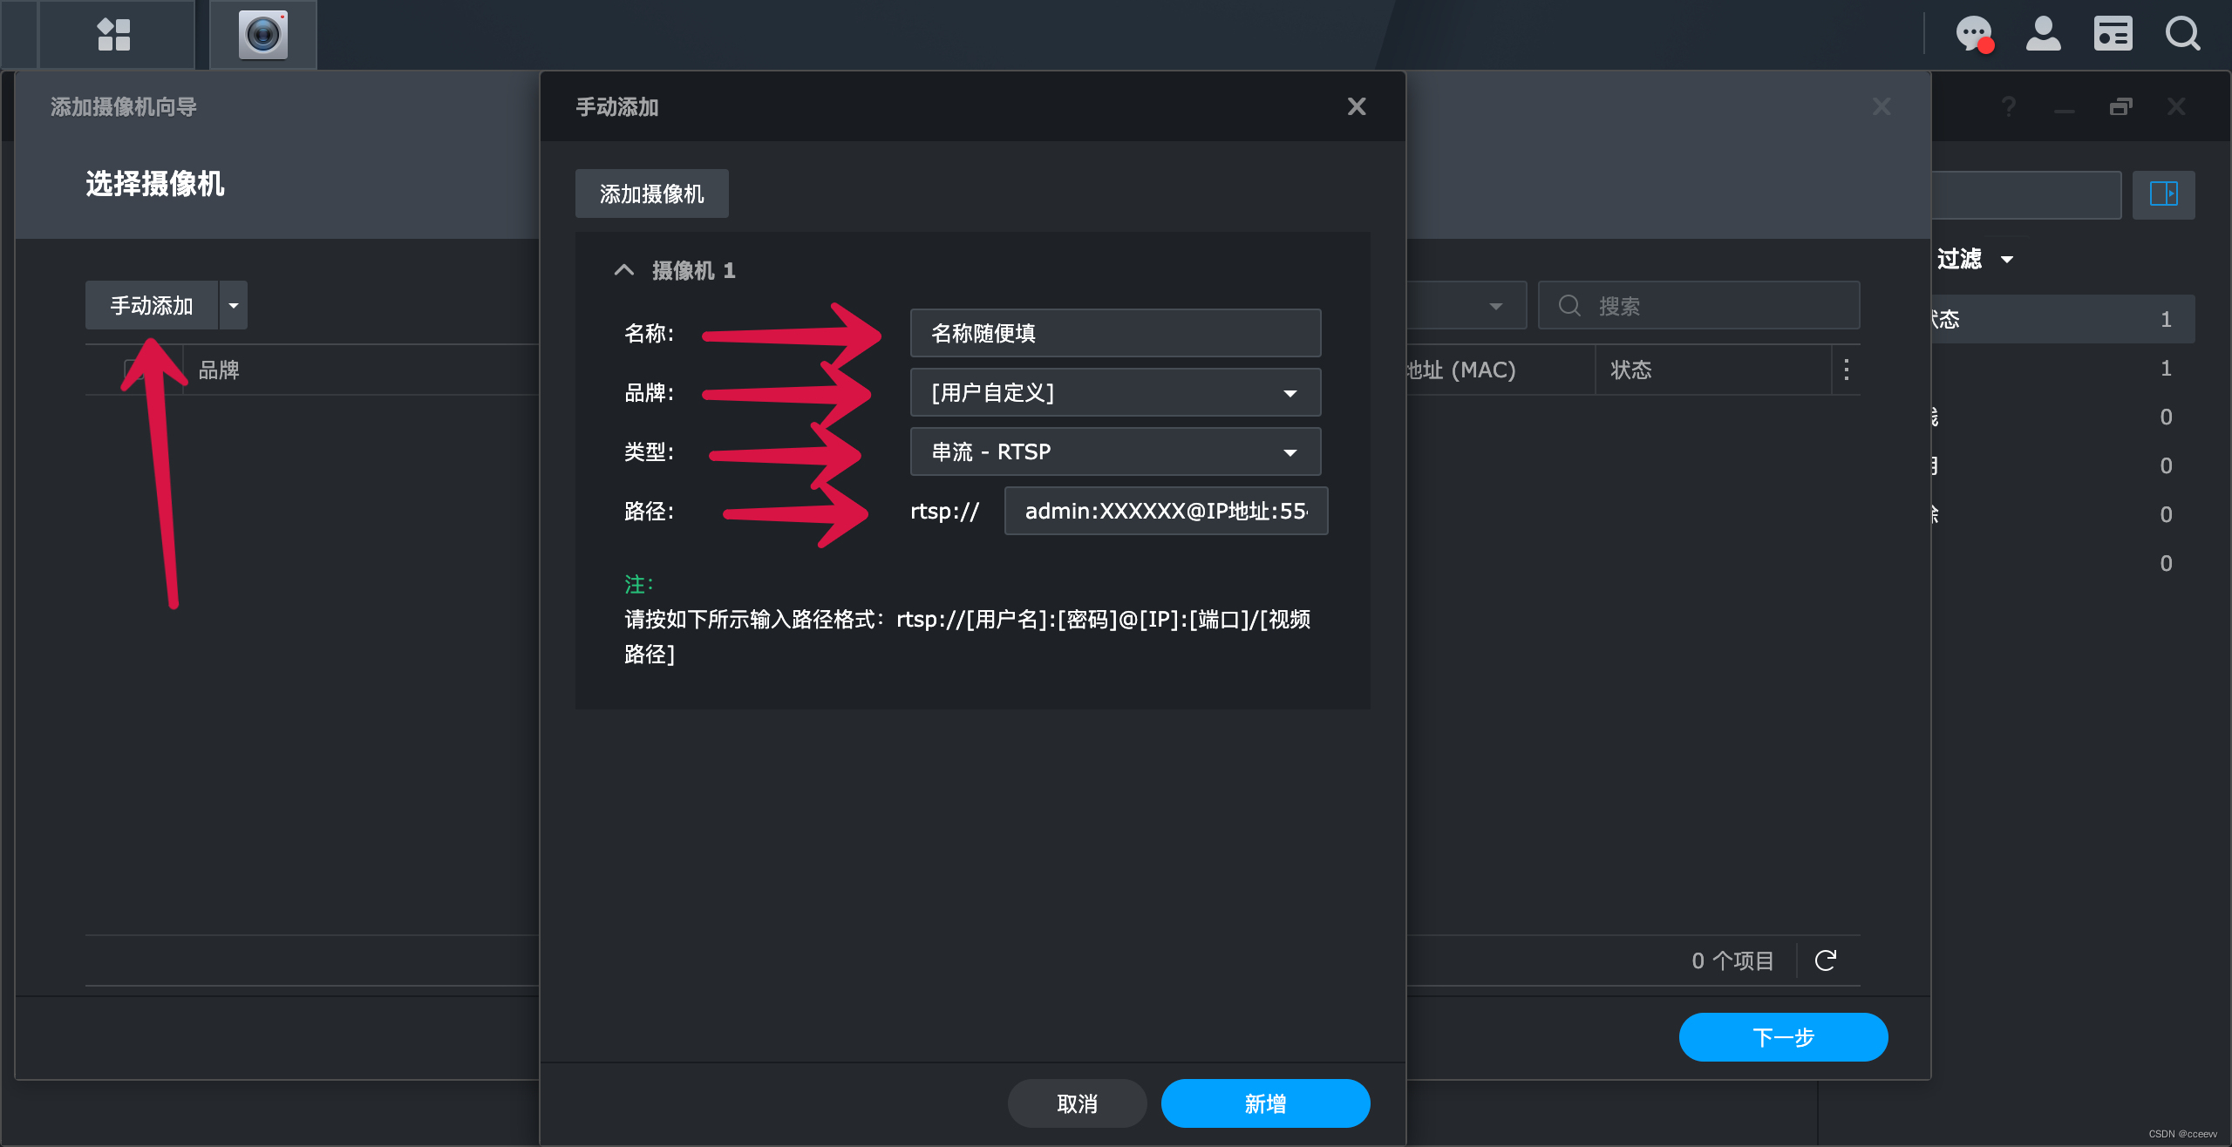Click the 取消 button

(x=1077, y=1103)
